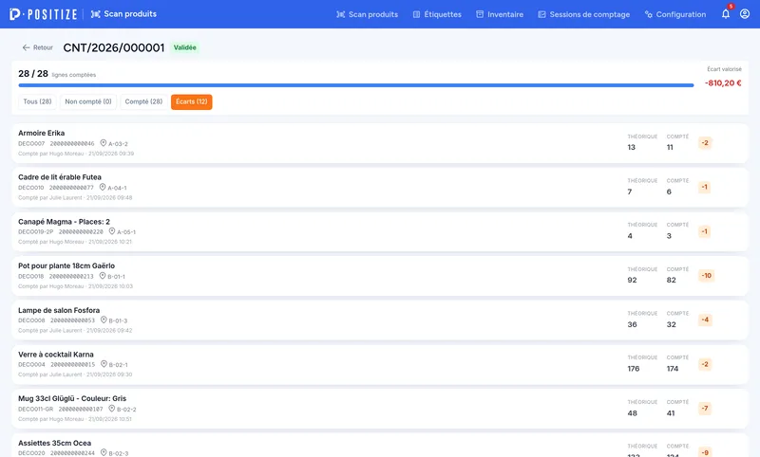Image resolution: width=760 pixels, height=457 pixels.
Task: Click counted quantity 174
Action: point(673,369)
